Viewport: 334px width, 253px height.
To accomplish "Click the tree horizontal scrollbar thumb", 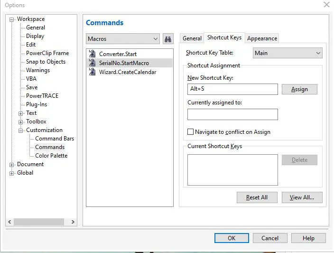I will point(39,222).
